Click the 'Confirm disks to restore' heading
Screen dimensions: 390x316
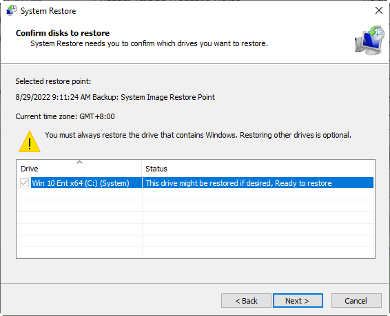pos(63,33)
